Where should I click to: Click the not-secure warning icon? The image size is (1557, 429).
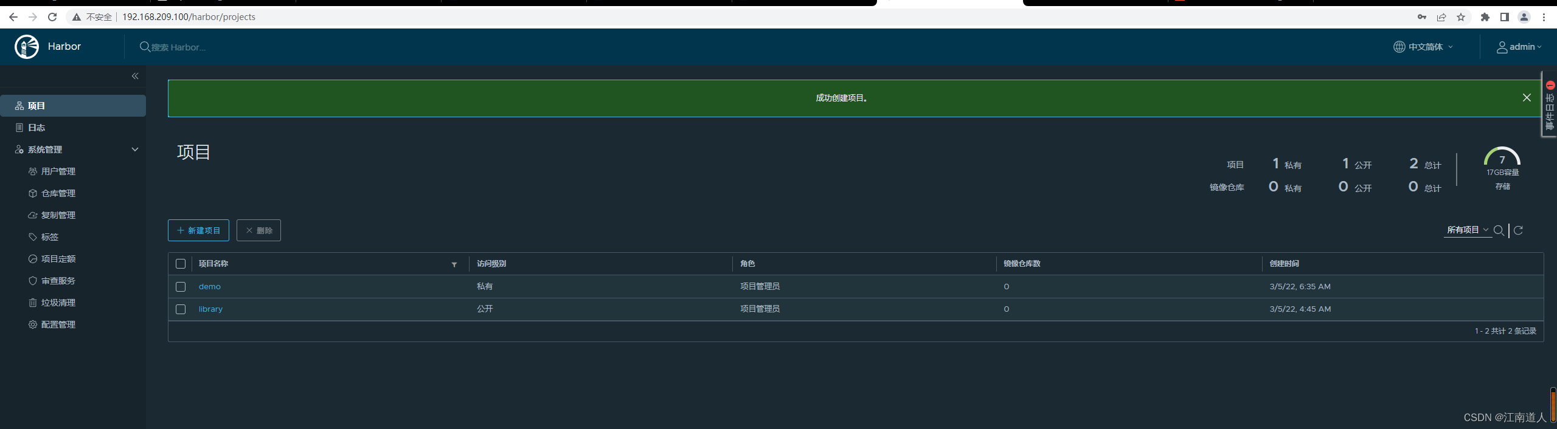pos(77,17)
